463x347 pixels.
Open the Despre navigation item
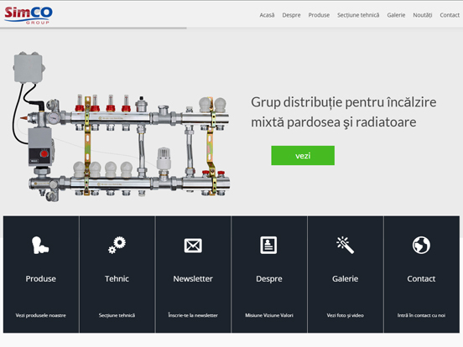point(291,15)
